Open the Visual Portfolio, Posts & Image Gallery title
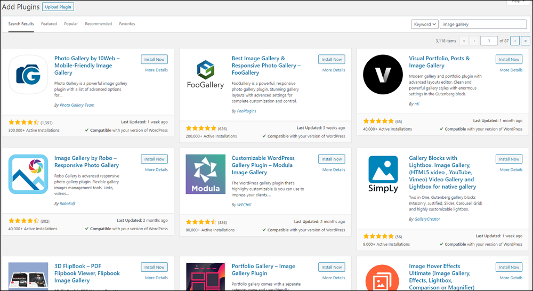The height and width of the screenshot is (291, 533). [439, 62]
